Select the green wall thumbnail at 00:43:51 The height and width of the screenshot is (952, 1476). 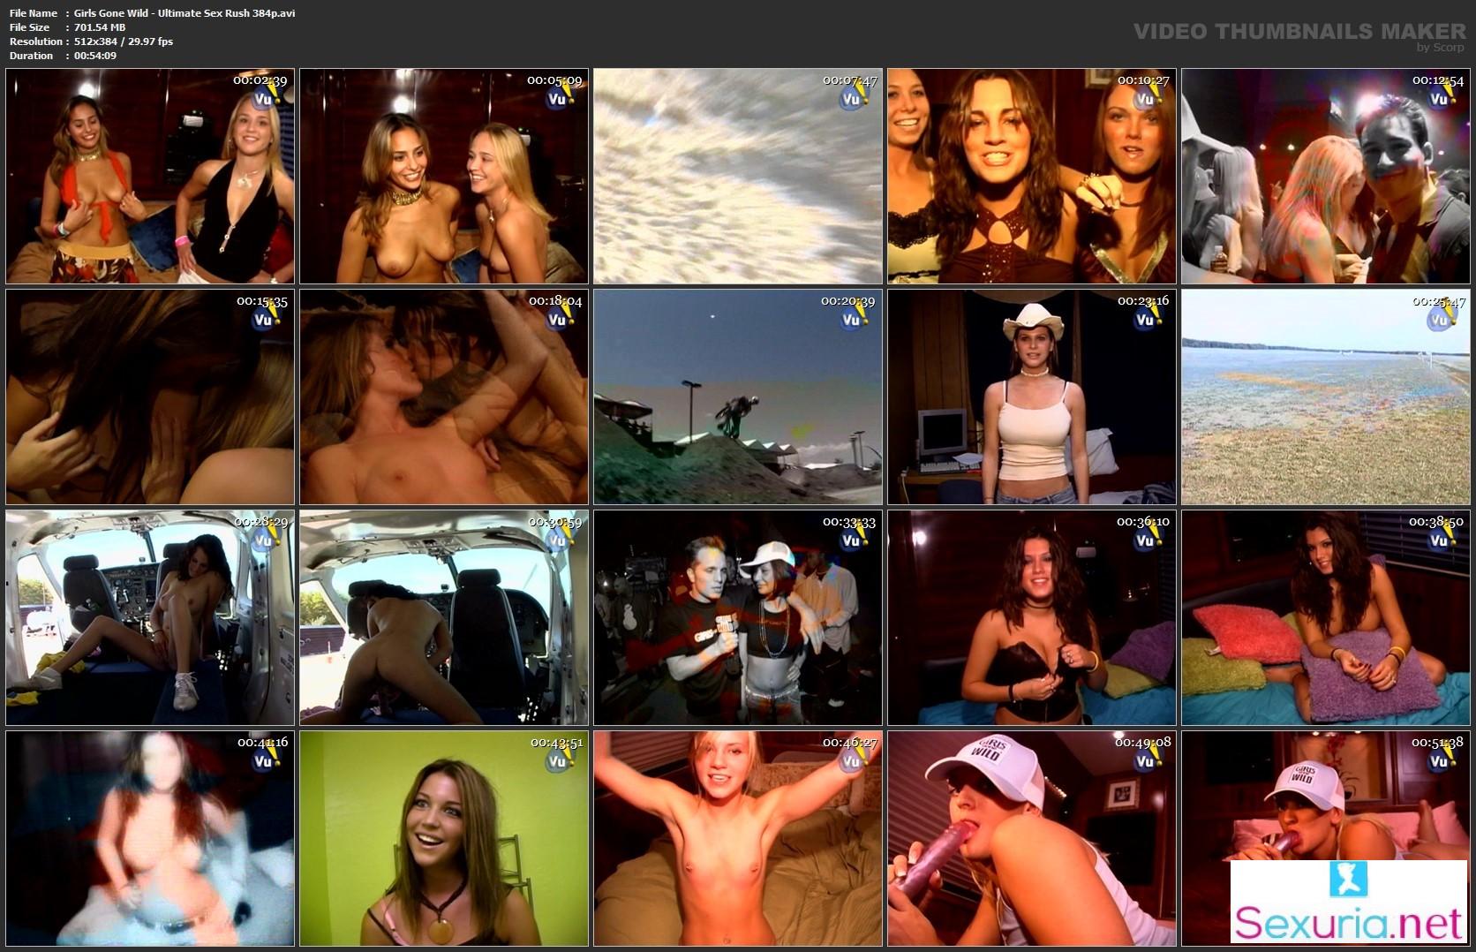(x=443, y=838)
